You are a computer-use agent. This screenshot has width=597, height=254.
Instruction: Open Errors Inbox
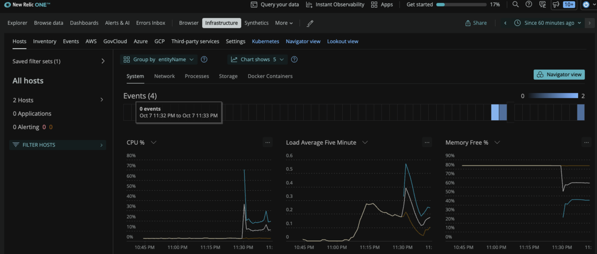pyautogui.click(x=151, y=23)
